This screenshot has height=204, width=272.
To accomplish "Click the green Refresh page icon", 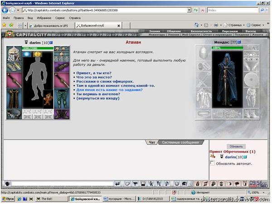I will pyautogui.click(x=196, y=10).
